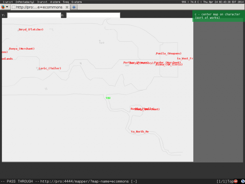The height and width of the screenshot is (184, 245).
Task: Click the Ponila (Weapons) map label
Action: click(168, 53)
